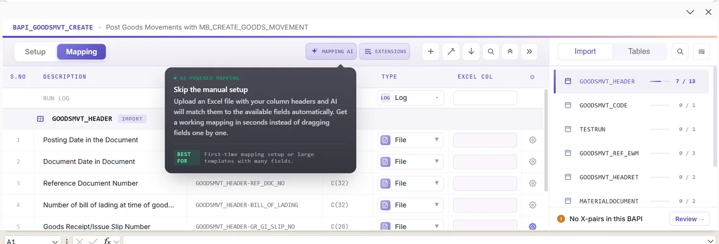The image size is (719, 244).
Task: Open type dropdown for Goods Receipt/Issue Slip row
Action: click(x=411, y=226)
